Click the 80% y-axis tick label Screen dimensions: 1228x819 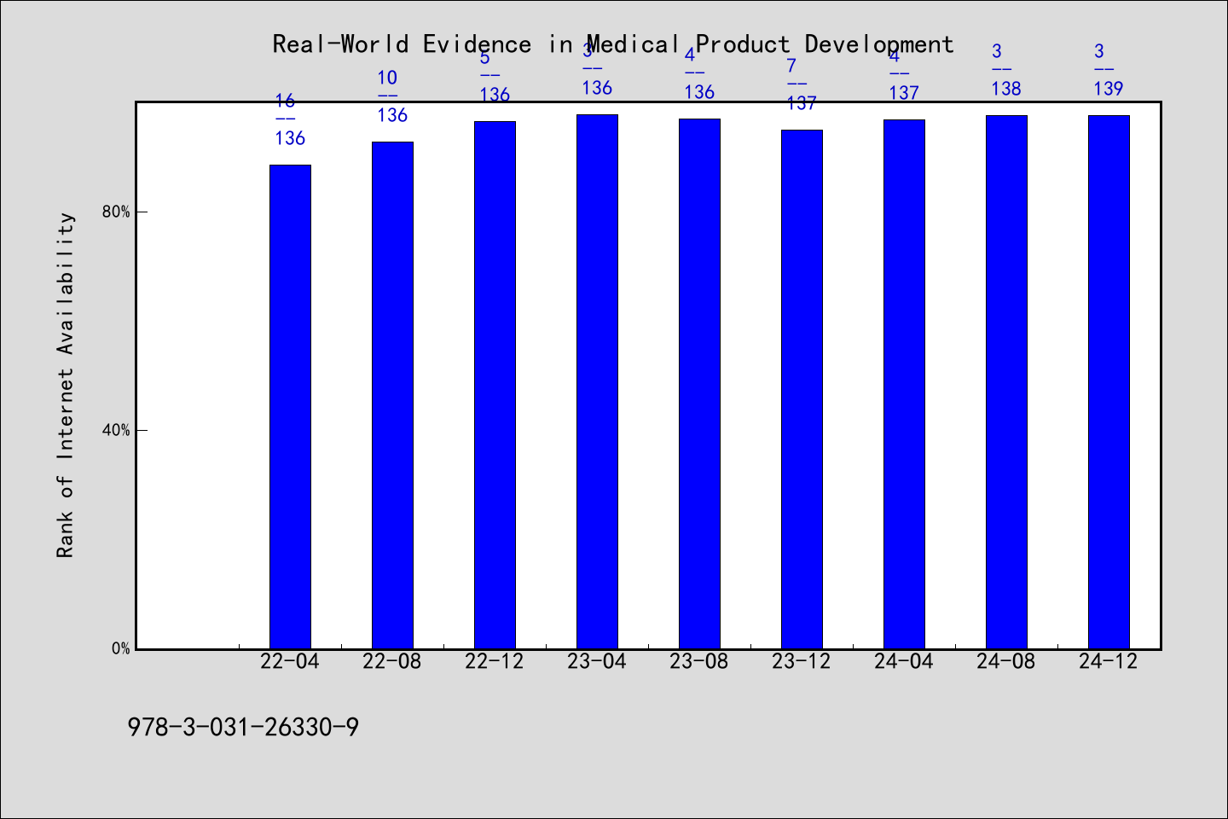pyautogui.click(x=116, y=212)
